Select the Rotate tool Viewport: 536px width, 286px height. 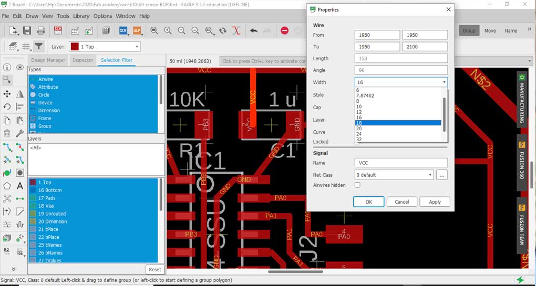coord(7,107)
